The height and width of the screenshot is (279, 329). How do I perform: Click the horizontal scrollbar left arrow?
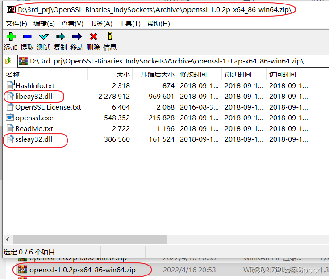point(8,240)
